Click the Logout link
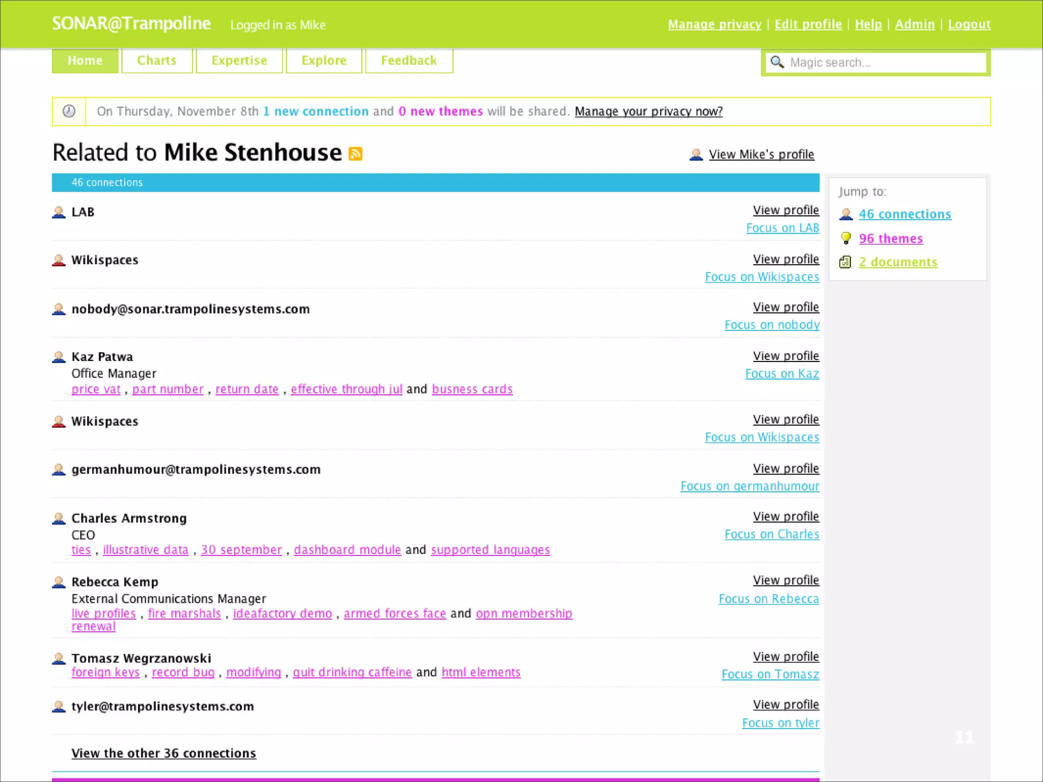Image resolution: width=1043 pixels, height=782 pixels. point(969,24)
